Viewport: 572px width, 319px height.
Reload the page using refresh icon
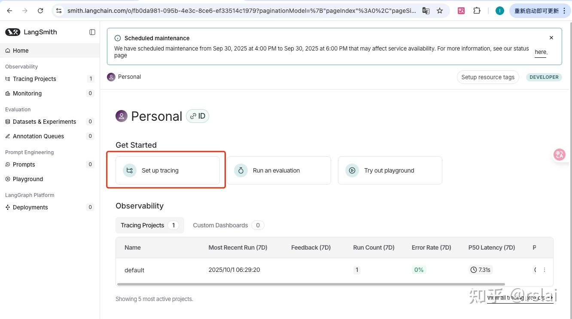(40, 11)
